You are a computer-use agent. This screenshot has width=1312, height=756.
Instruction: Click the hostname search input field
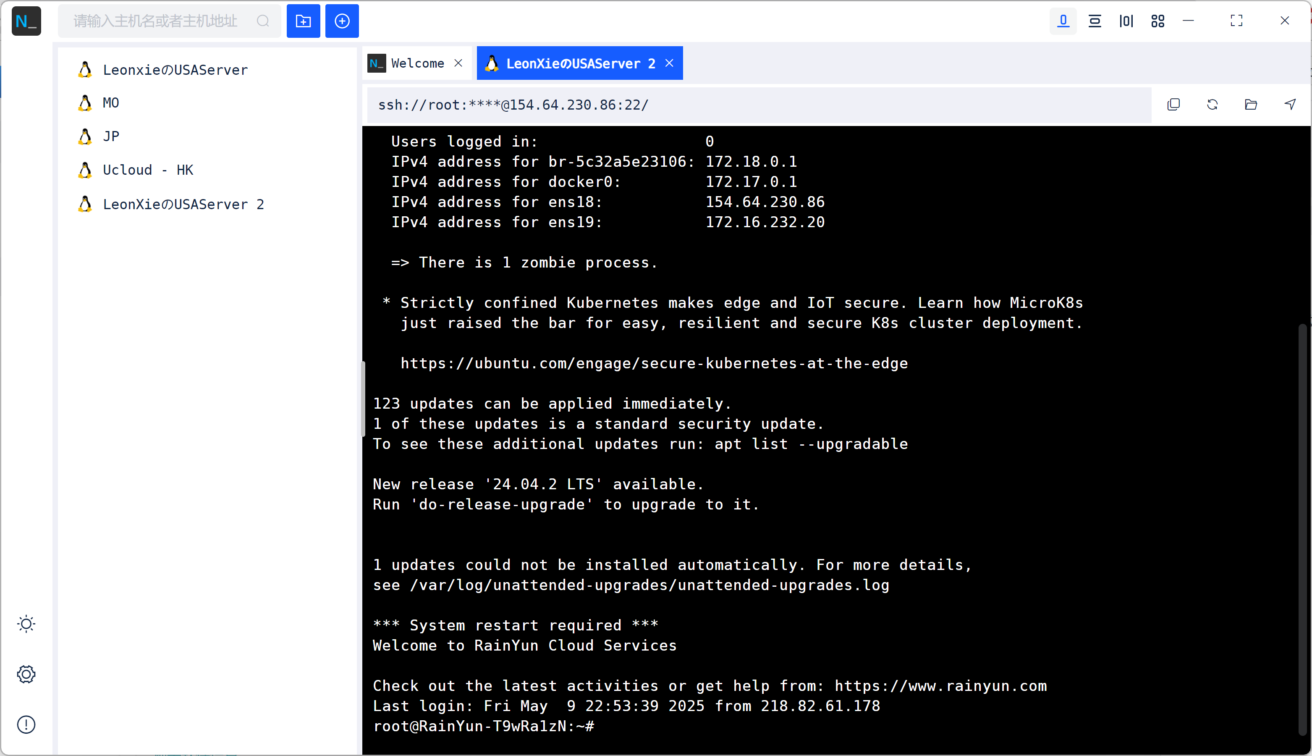(156, 21)
